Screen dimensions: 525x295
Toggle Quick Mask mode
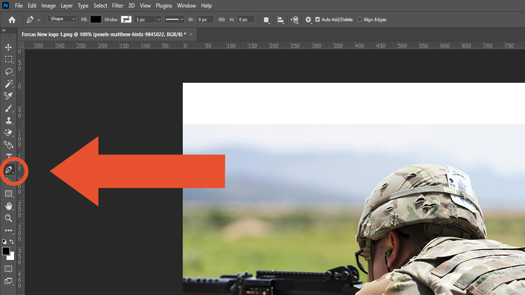point(8,269)
